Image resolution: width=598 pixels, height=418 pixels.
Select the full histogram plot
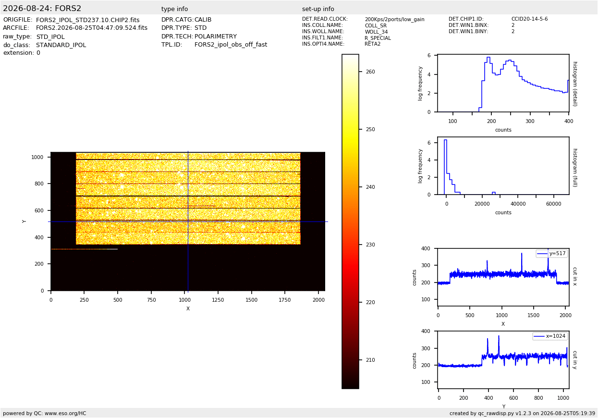click(x=503, y=166)
